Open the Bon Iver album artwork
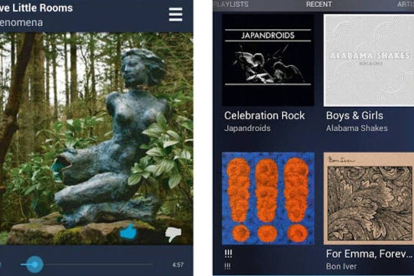The width and height of the screenshot is (414, 276). (x=369, y=199)
